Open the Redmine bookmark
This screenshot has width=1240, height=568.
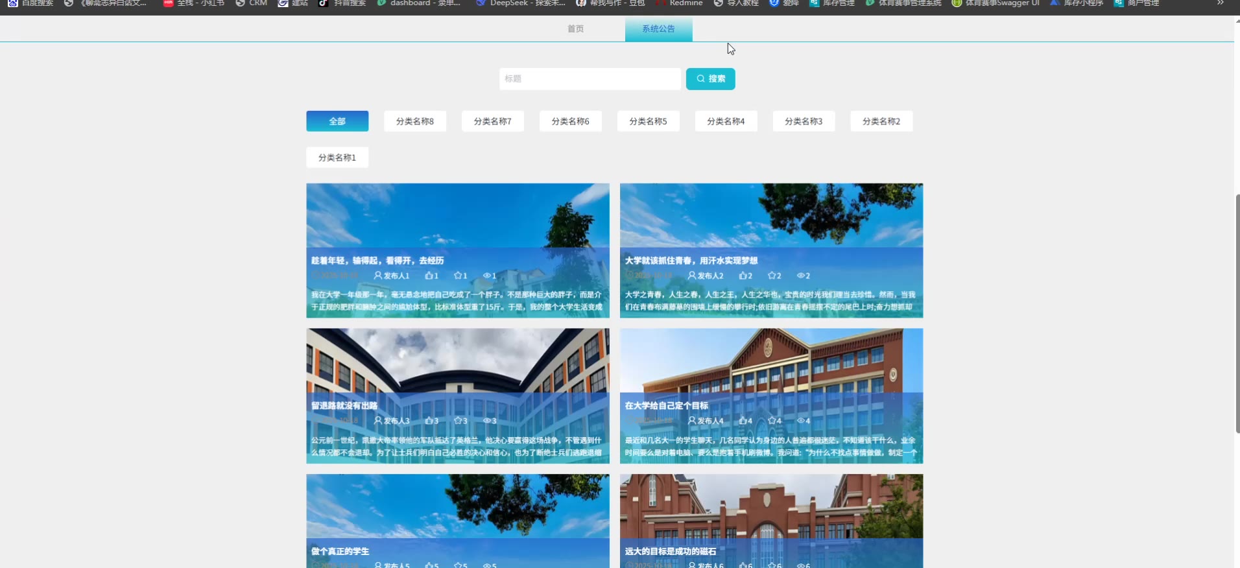click(679, 3)
